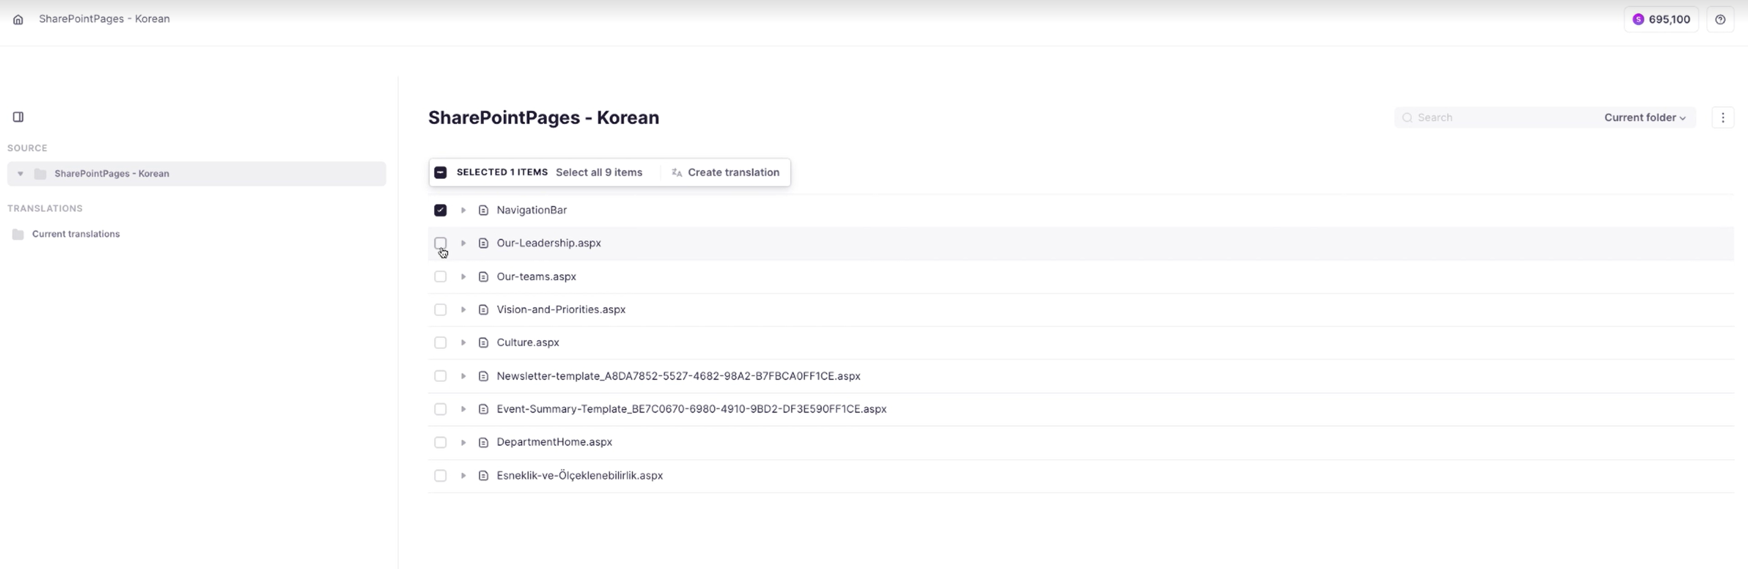
Task: Click the NavigationBar item name
Action: click(532, 211)
